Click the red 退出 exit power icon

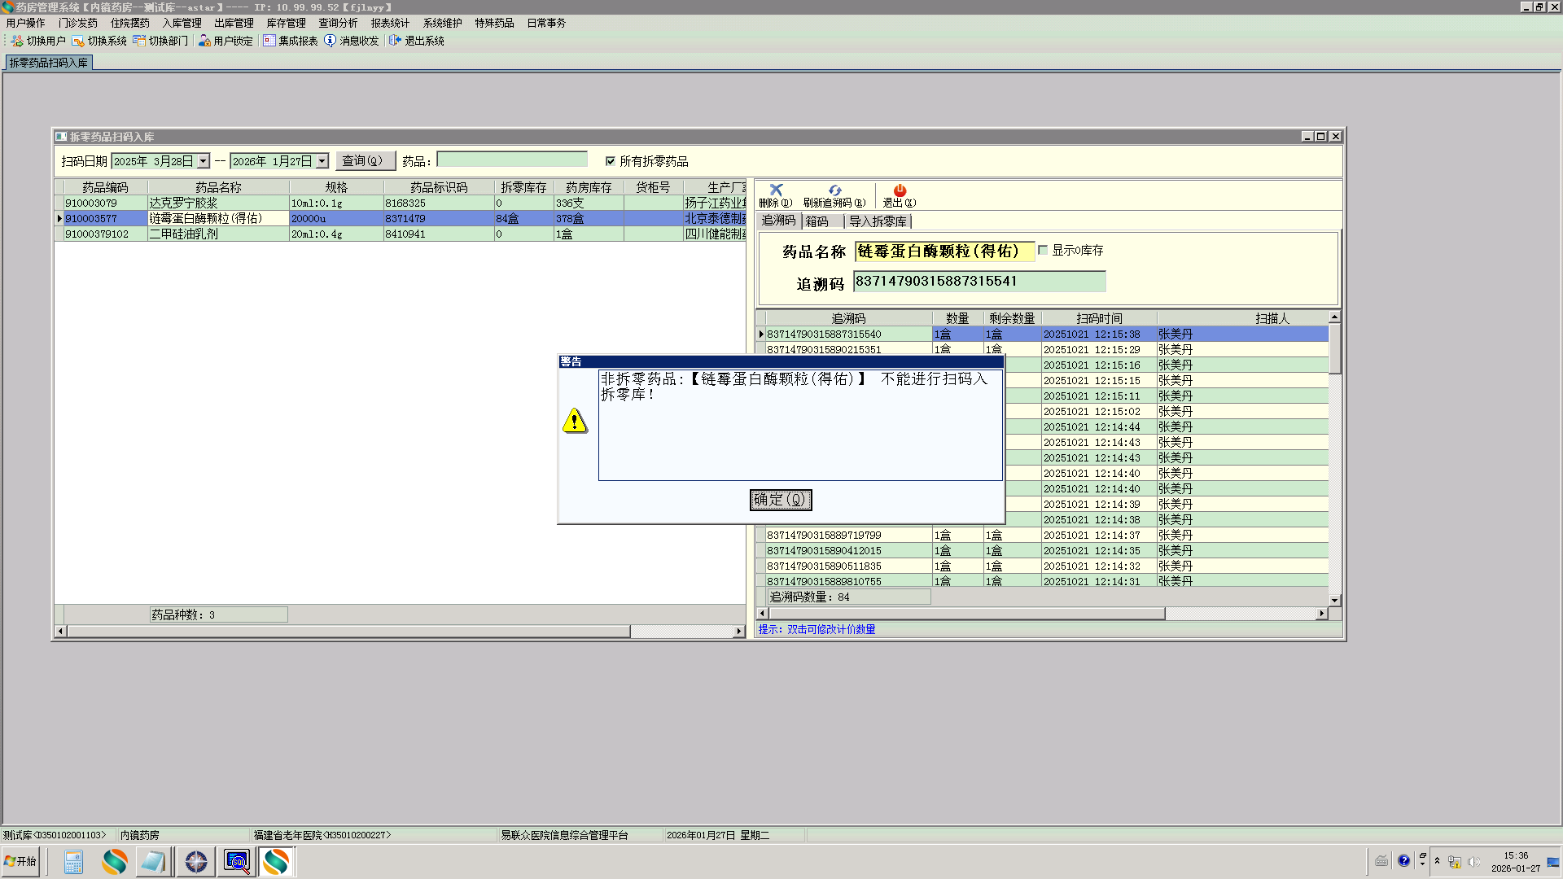pos(900,190)
